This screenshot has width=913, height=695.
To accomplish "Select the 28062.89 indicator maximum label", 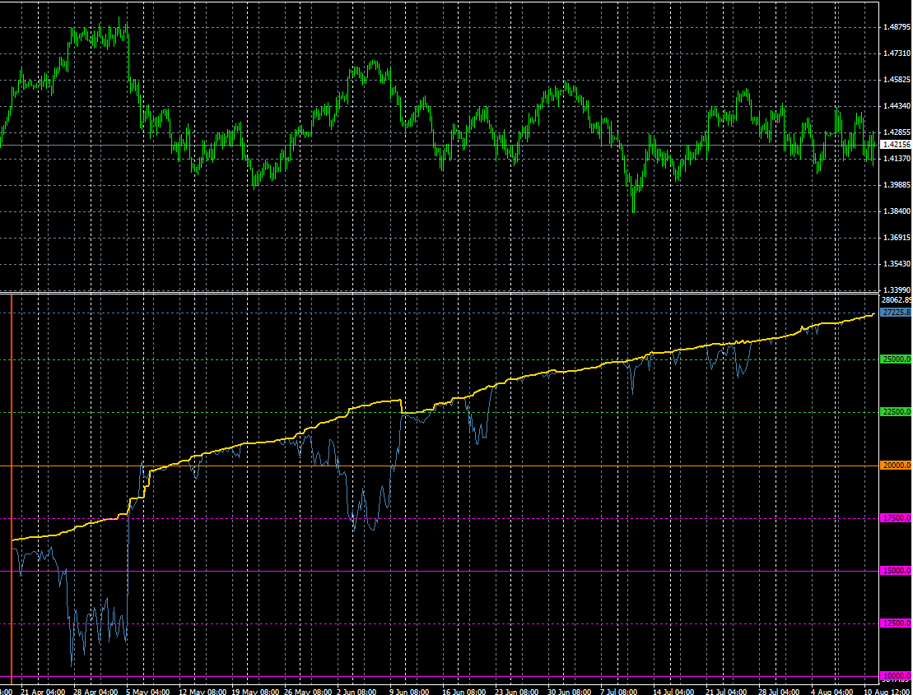I will (897, 300).
